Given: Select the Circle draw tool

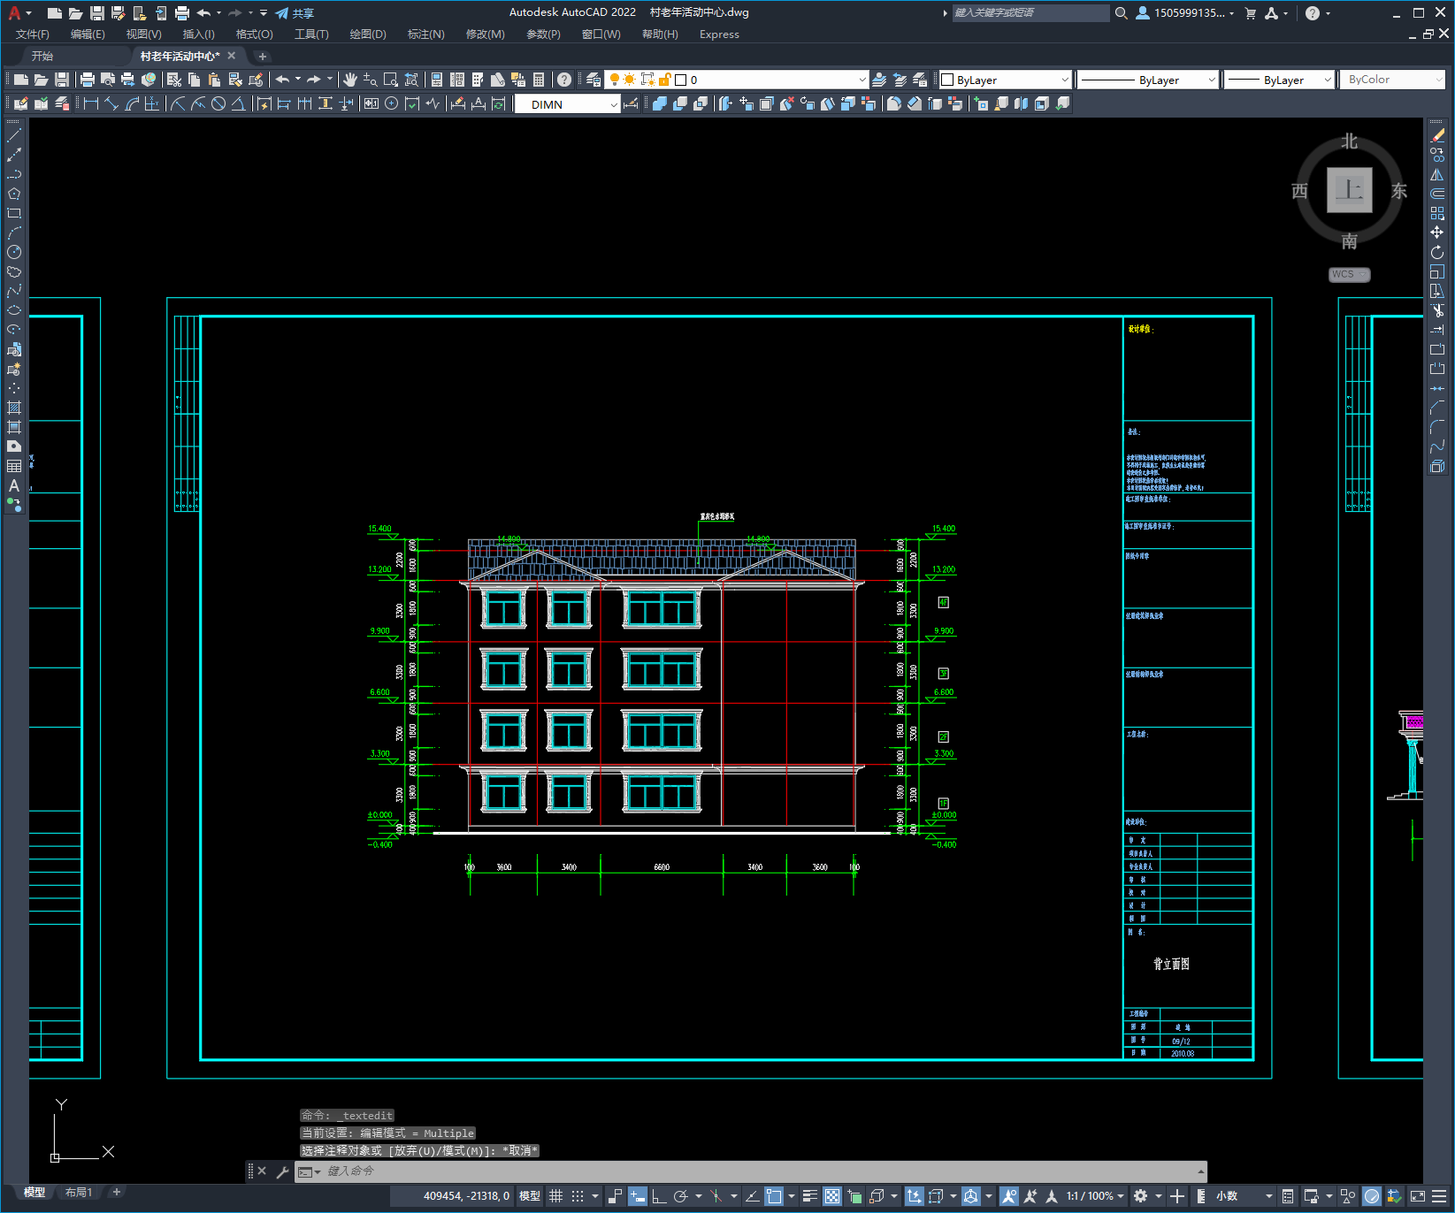Looking at the screenshot, I should [14, 252].
